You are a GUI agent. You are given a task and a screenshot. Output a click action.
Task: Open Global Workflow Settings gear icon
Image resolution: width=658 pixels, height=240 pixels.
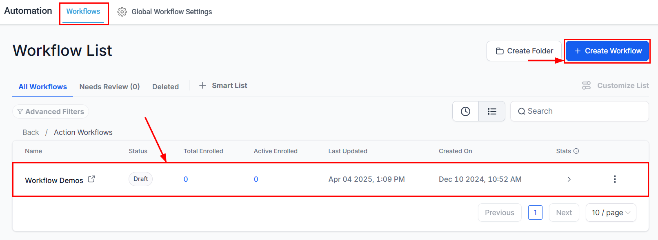coord(122,12)
